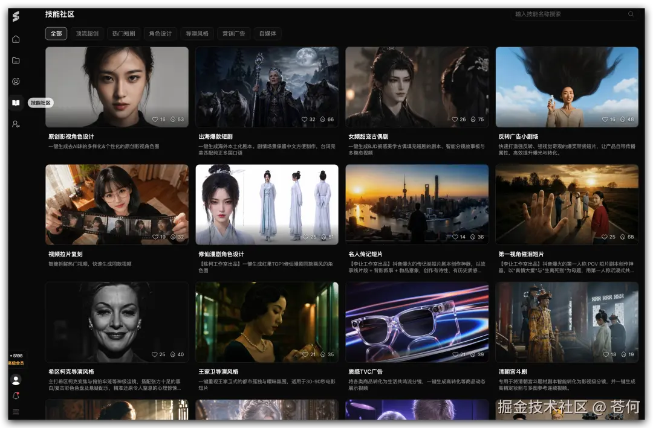Click the search magnifier icon
The image size is (653, 428).
point(631,14)
